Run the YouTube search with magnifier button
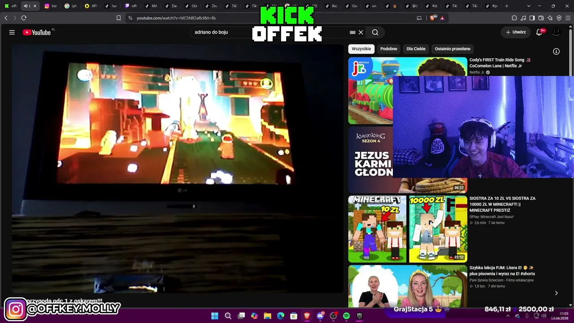Screen dimensions: 574x323 click(375, 32)
